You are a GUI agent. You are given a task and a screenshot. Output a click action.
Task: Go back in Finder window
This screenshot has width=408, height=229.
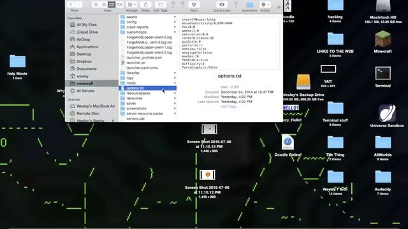click(71, 4)
